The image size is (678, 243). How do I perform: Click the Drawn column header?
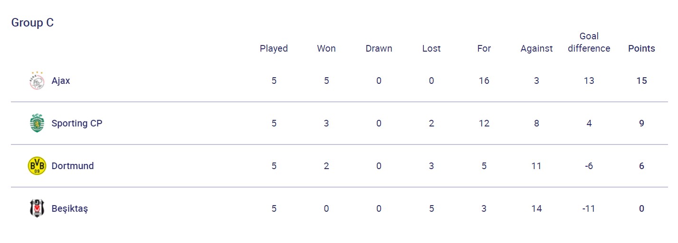(x=379, y=48)
